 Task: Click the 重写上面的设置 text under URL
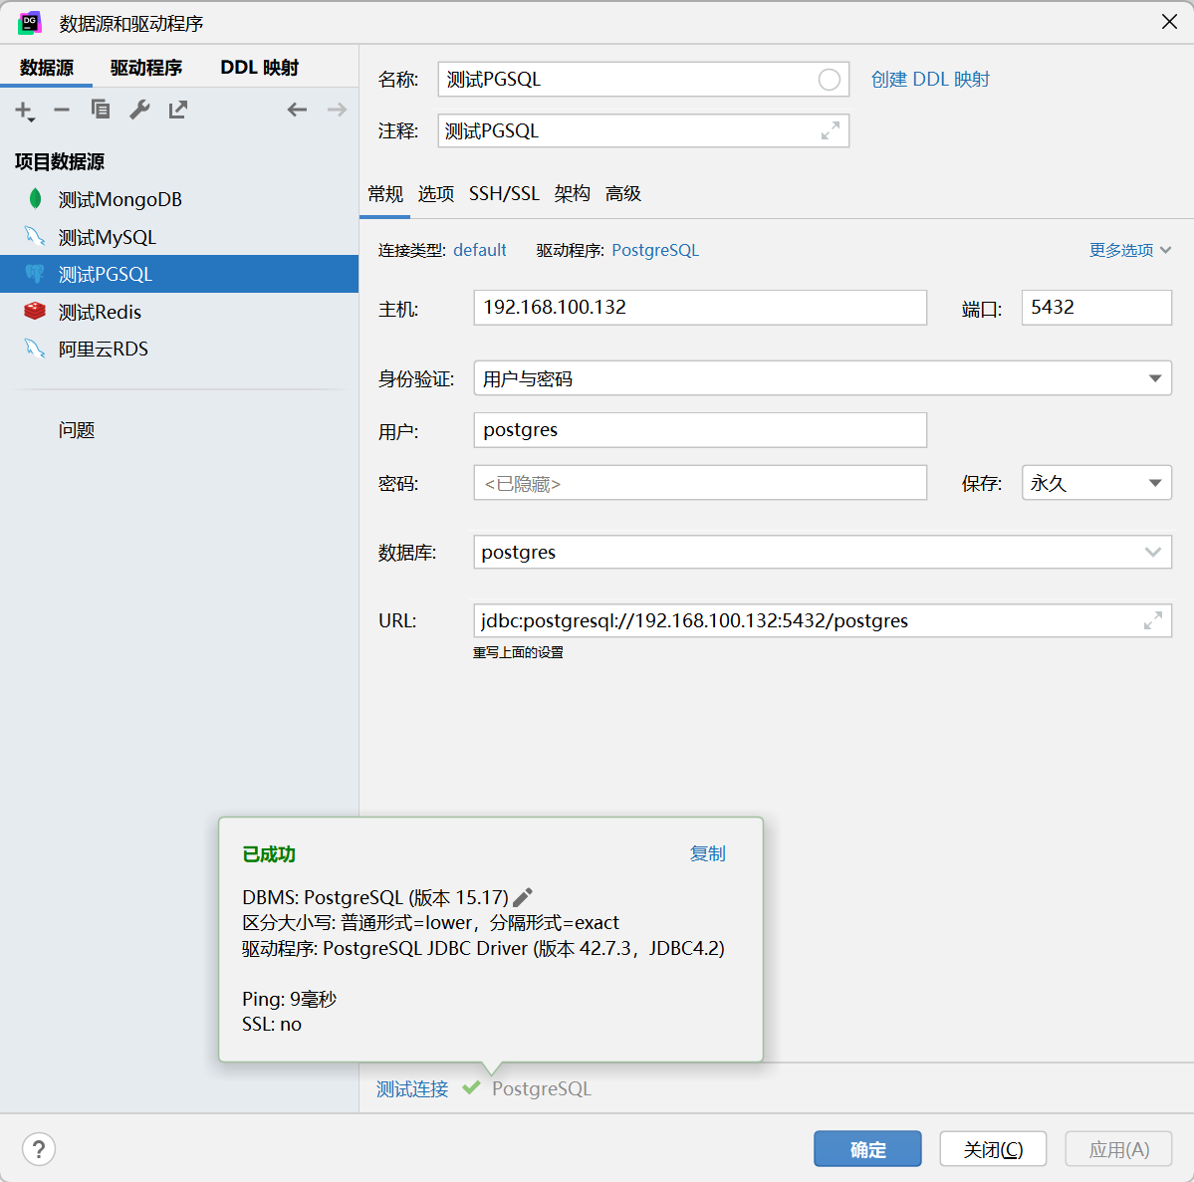click(518, 652)
